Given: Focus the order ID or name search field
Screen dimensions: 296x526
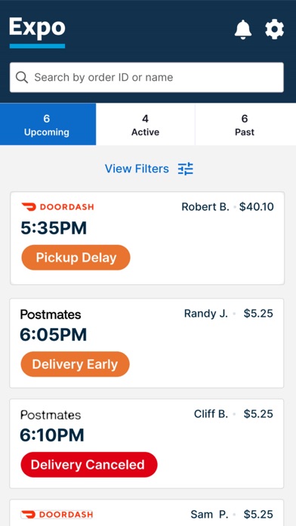Looking at the screenshot, I should pos(146,78).
